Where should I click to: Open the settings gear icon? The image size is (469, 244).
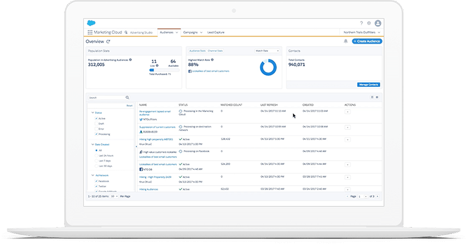click(369, 23)
